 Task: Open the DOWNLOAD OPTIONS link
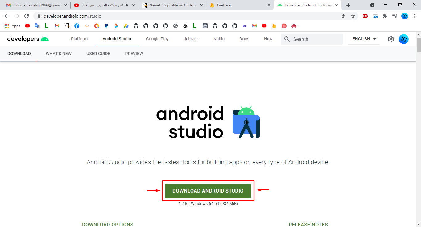(x=108, y=225)
